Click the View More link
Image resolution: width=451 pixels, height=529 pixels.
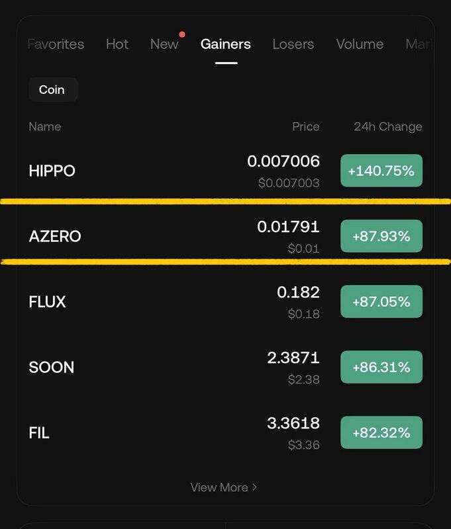219,487
